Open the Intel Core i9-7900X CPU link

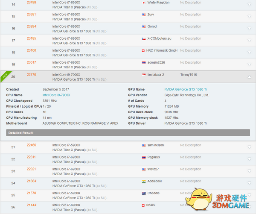click(56, 95)
